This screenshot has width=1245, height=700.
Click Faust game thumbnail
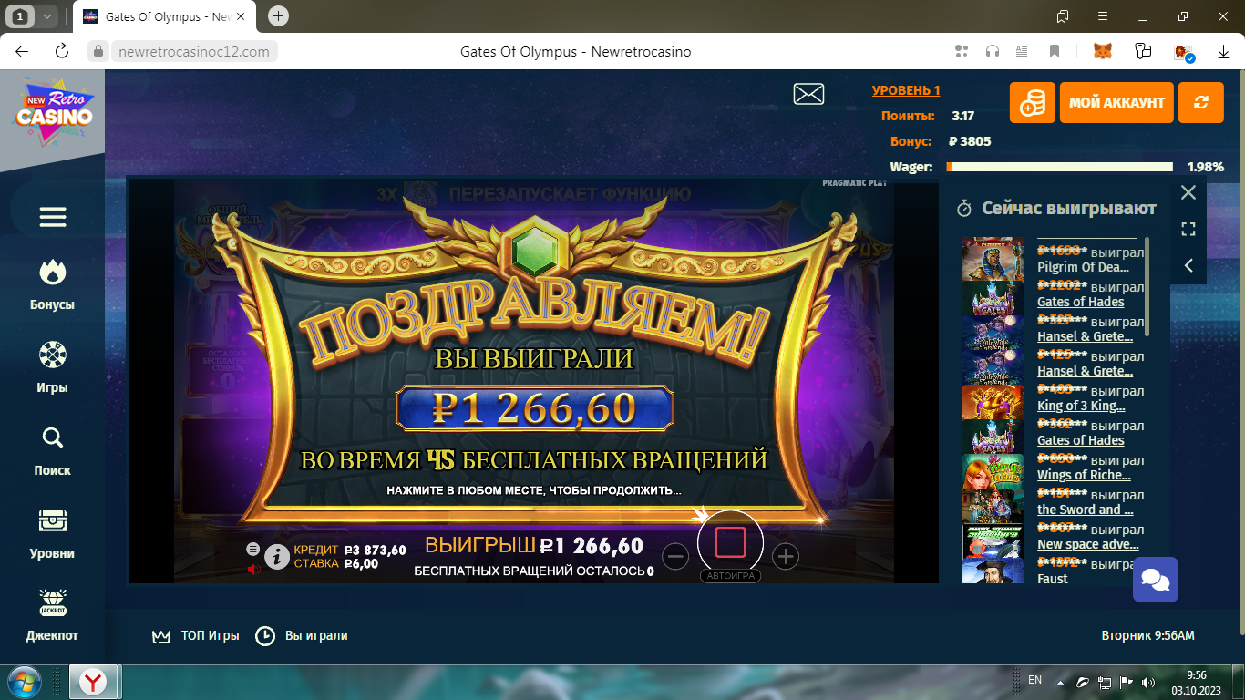click(x=993, y=571)
